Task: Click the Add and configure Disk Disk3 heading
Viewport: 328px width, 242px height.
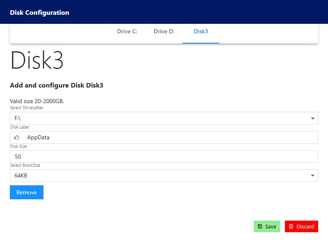Action: (x=57, y=85)
